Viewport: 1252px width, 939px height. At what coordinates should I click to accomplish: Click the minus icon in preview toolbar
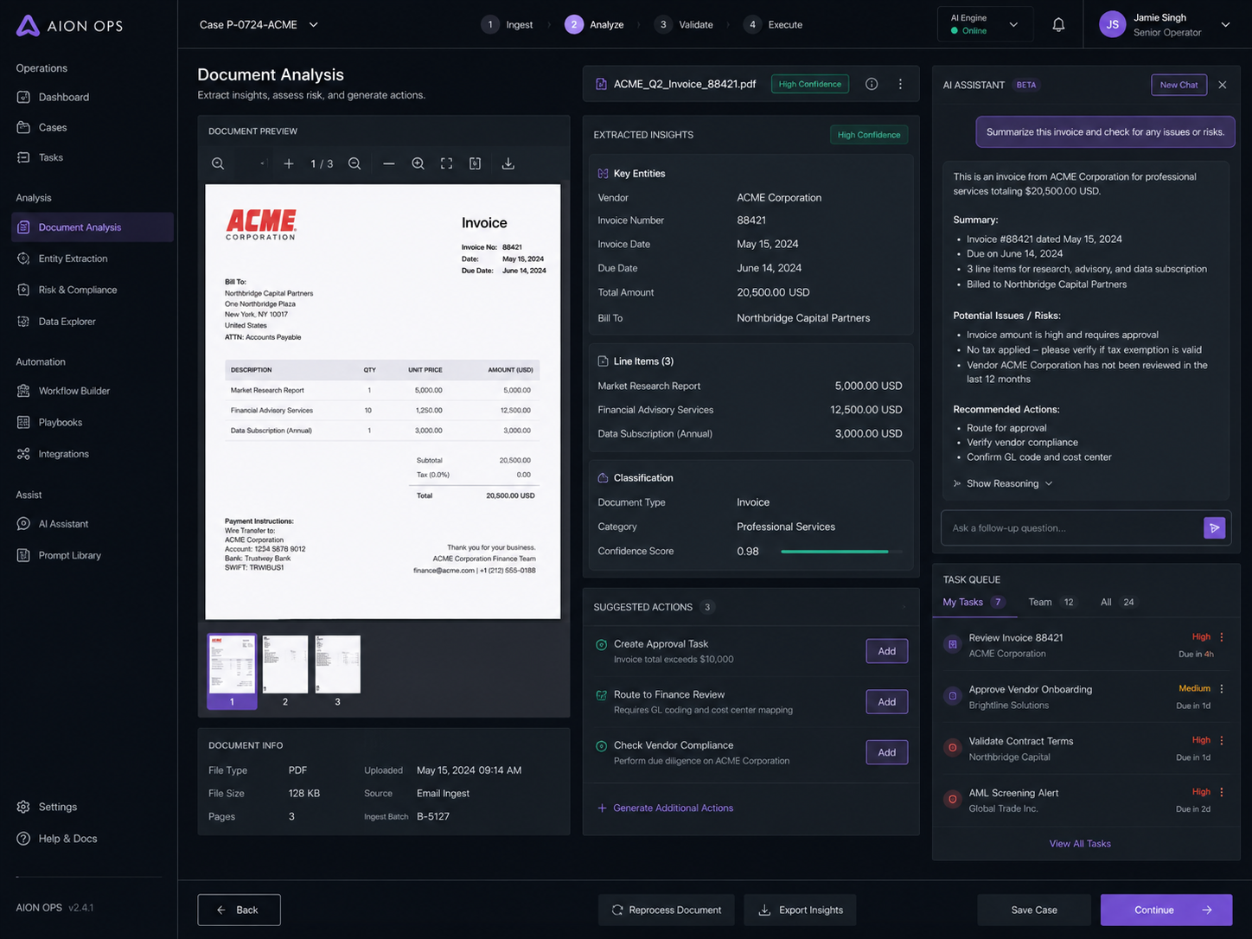pos(389,163)
